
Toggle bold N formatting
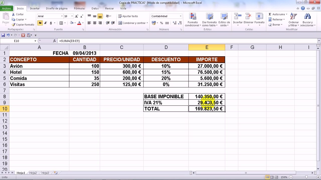coord(40,23)
